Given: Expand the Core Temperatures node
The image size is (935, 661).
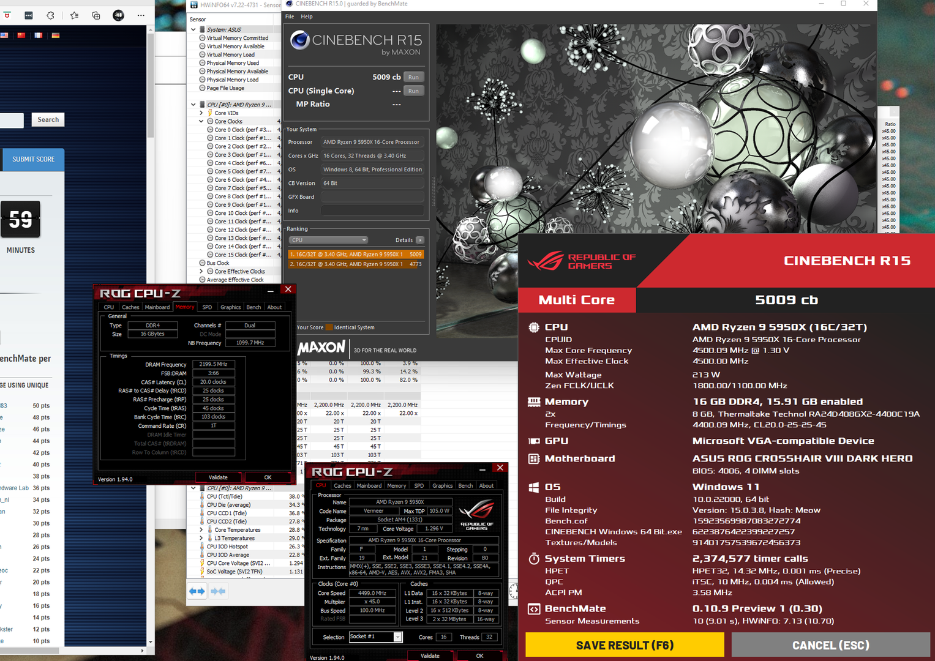Looking at the screenshot, I should pyautogui.click(x=201, y=530).
